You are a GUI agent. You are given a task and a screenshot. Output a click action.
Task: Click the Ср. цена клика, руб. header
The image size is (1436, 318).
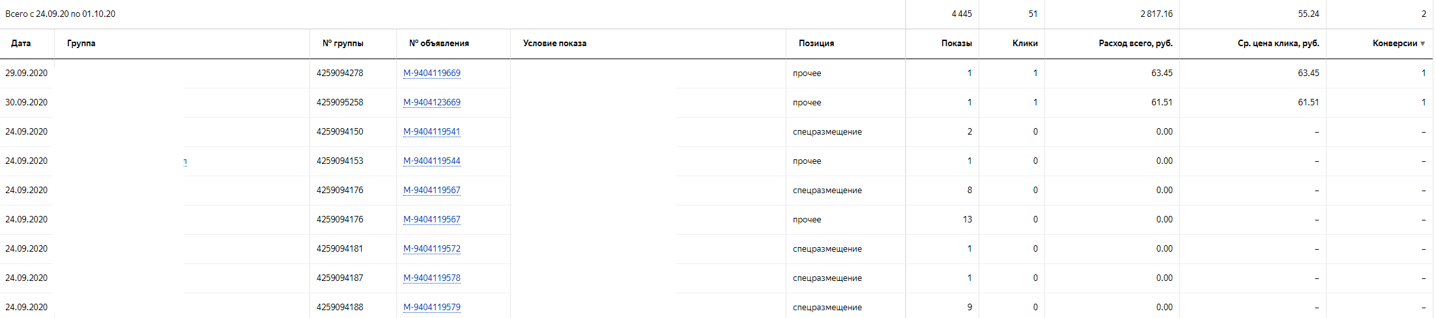(x=1278, y=44)
